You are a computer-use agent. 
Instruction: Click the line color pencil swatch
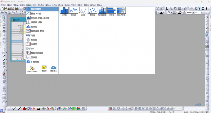pyautogui.click(x=179, y=12)
